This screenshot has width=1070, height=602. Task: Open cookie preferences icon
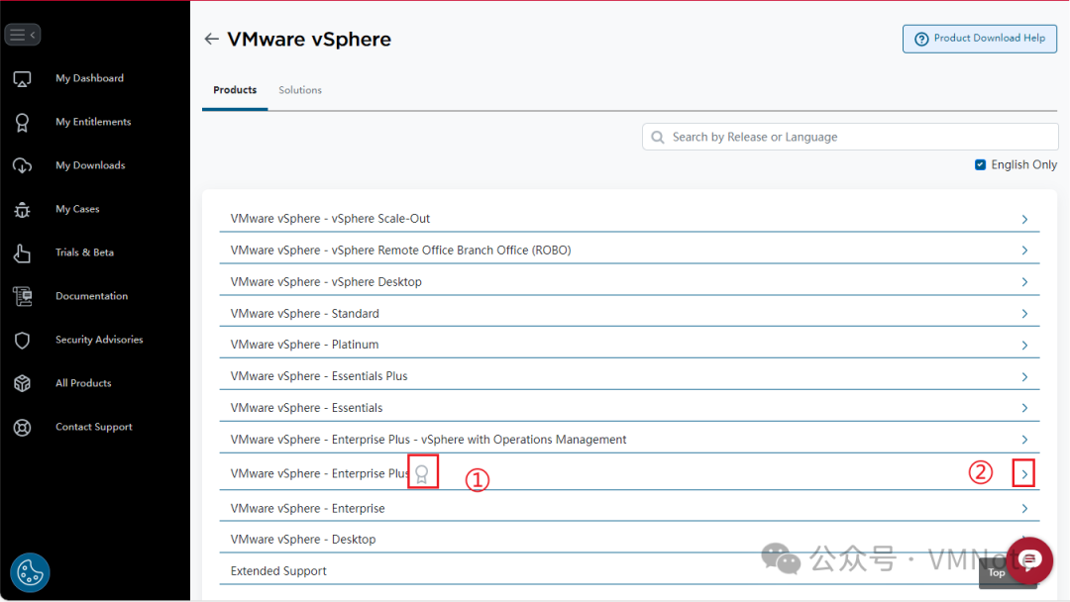(30, 572)
